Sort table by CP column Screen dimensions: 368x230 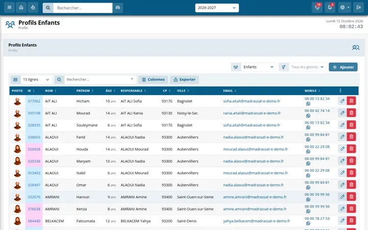167,91
